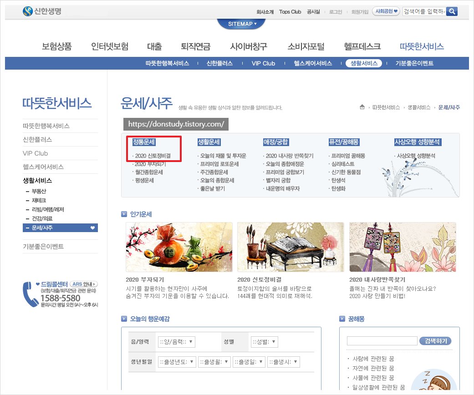Image resolution: width=474 pixels, height=395 pixels.
Task: Open the 소비자포털 main menu
Action: (x=306, y=46)
